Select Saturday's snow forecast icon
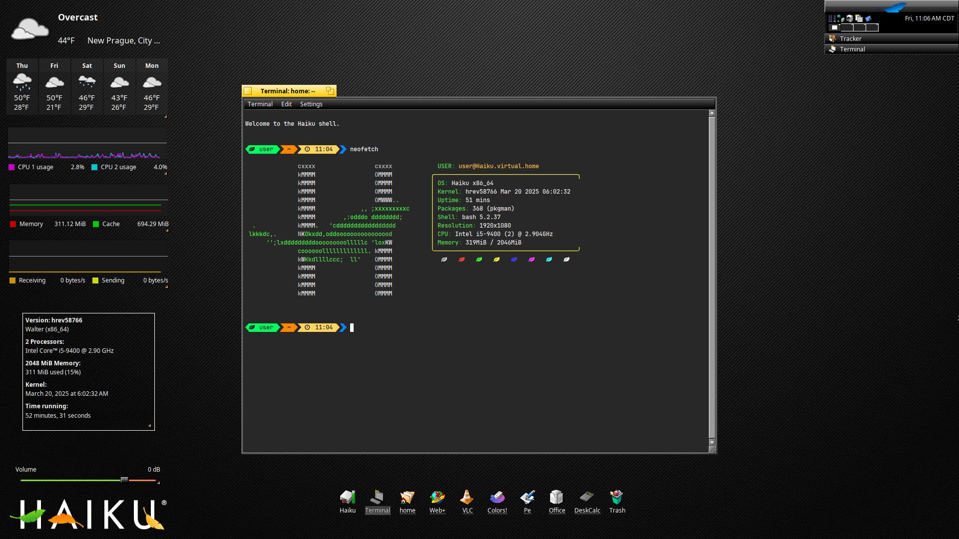 [87, 81]
